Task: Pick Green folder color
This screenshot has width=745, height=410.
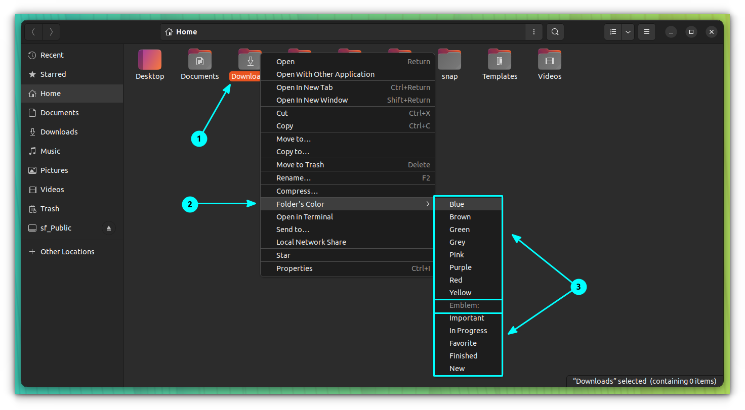Action: pyautogui.click(x=468, y=230)
